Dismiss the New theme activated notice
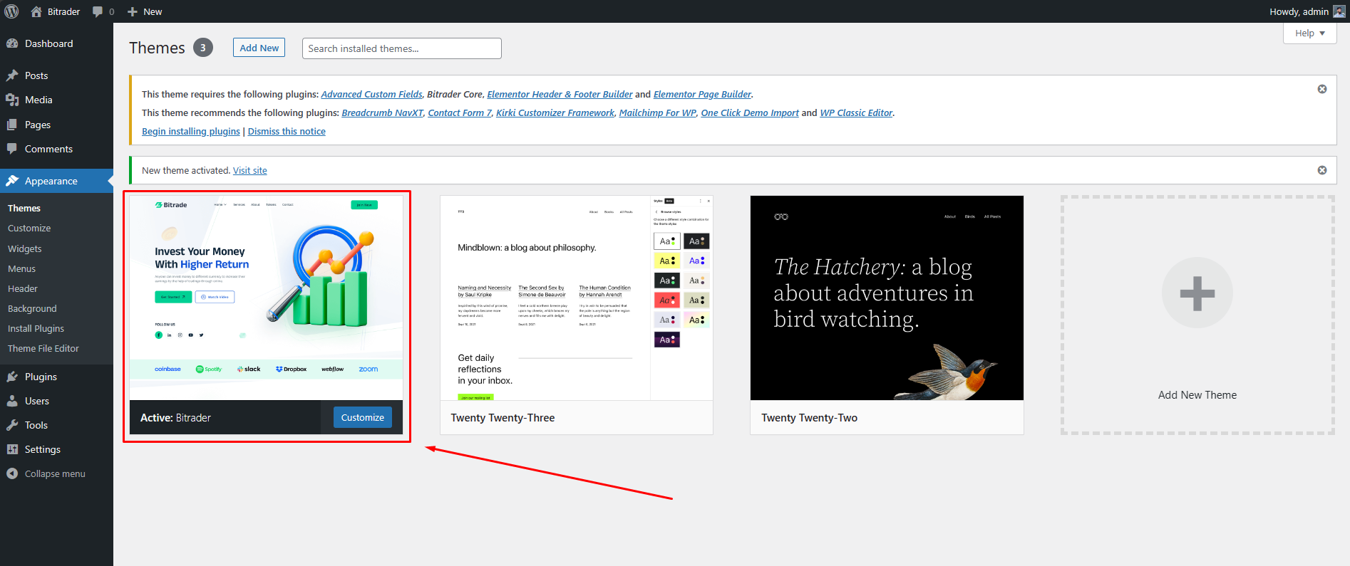The height and width of the screenshot is (566, 1350). coord(1321,170)
